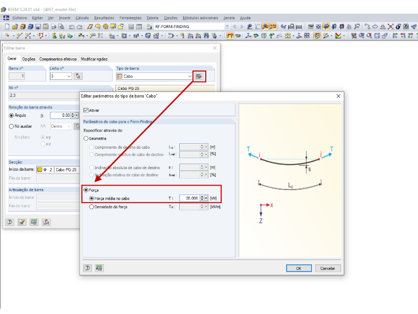The height and width of the screenshot is (314, 418).
Task: Click the Print preview magnifier icon
Action: [61, 26]
